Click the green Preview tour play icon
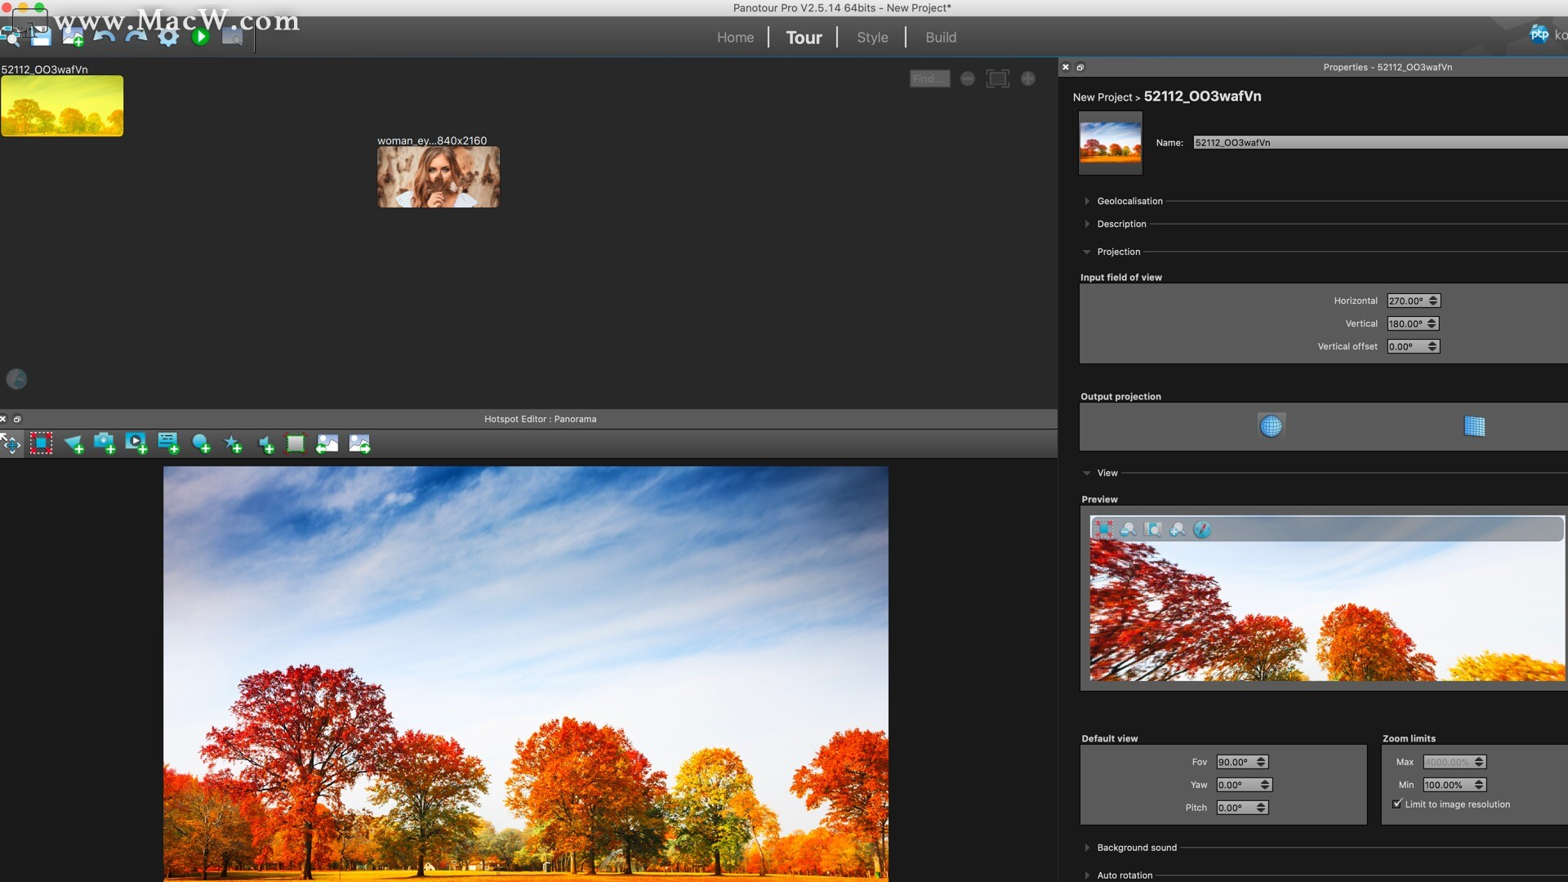Viewport: 1568px width, 882px height. click(200, 37)
